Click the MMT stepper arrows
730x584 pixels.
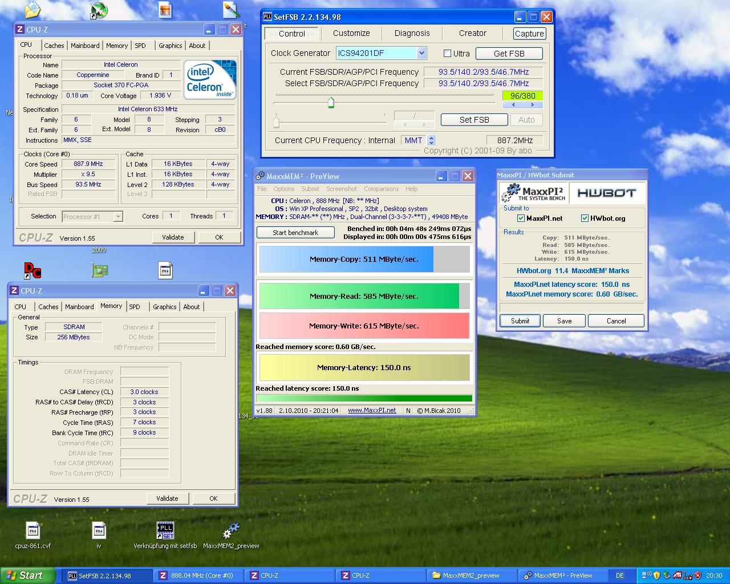(x=432, y=140)
